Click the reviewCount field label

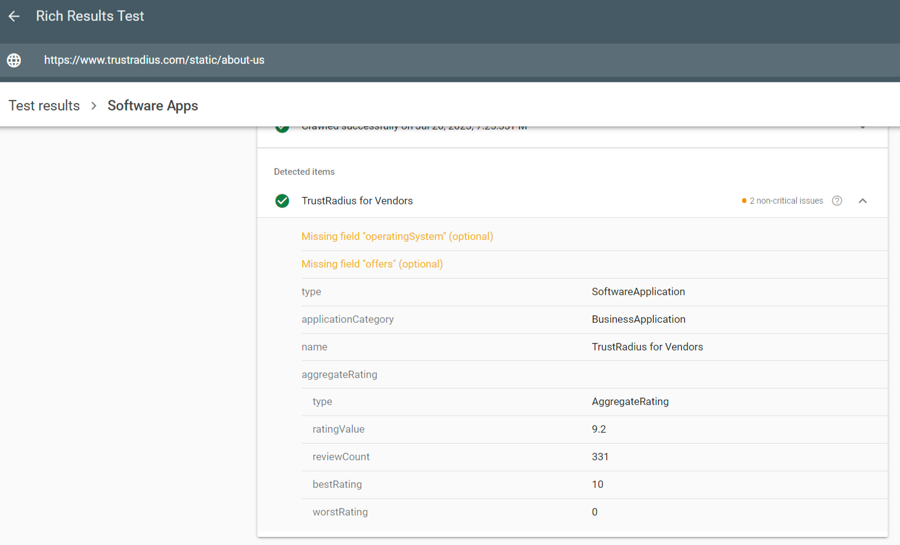(341, 457)
